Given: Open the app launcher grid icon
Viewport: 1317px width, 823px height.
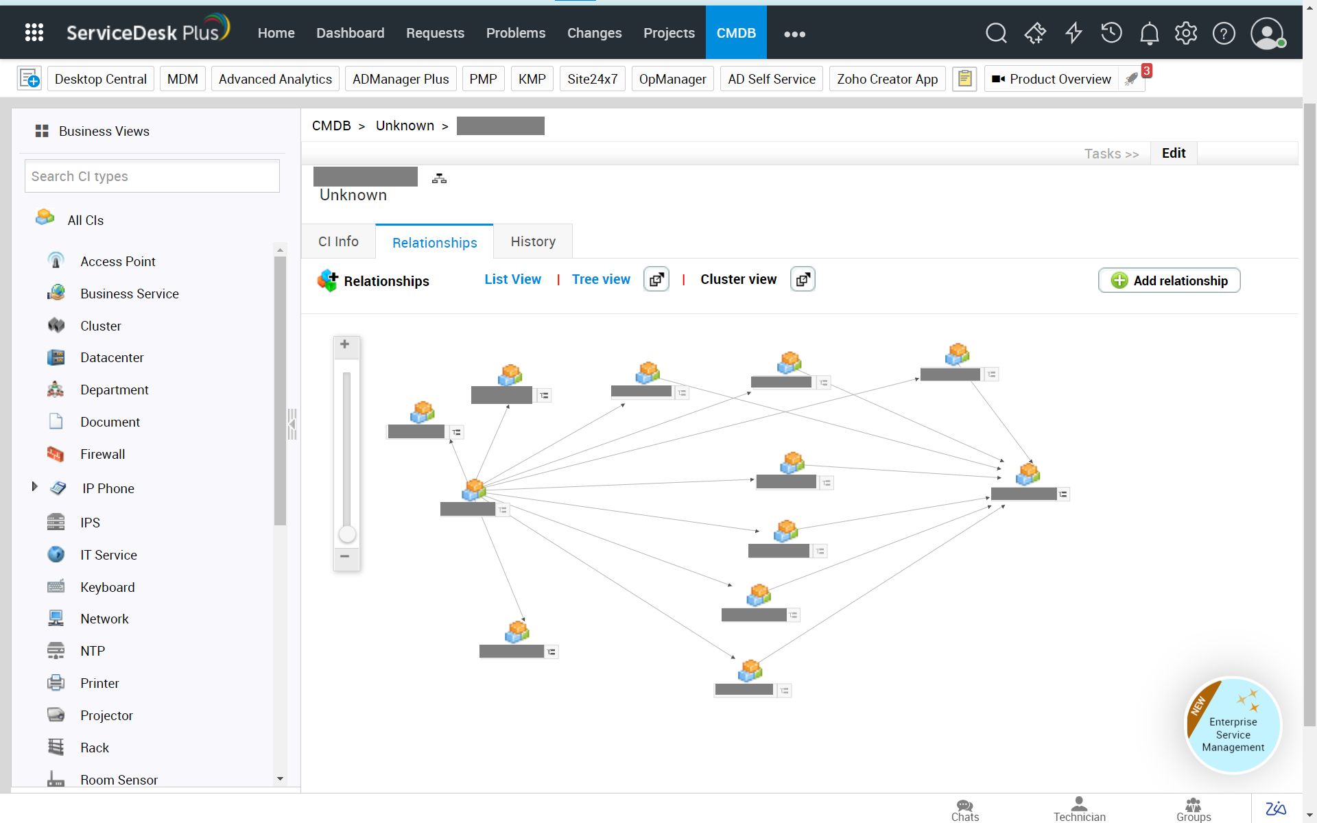Looking at the screenshot, I should pos(34,32).
